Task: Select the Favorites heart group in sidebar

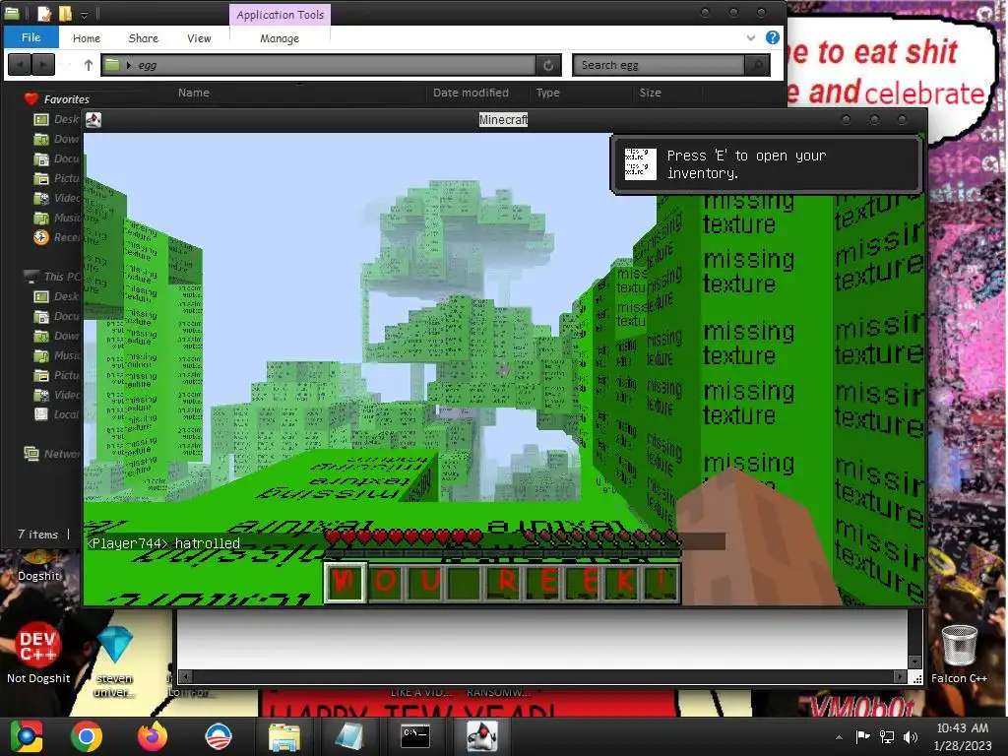Action: tap(56, 99)
